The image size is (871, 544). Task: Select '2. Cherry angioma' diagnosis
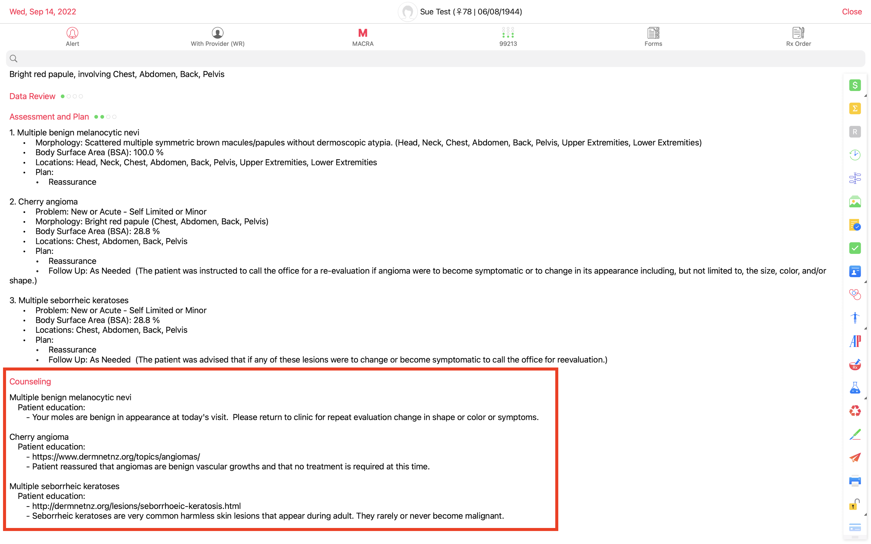point(44,202)
